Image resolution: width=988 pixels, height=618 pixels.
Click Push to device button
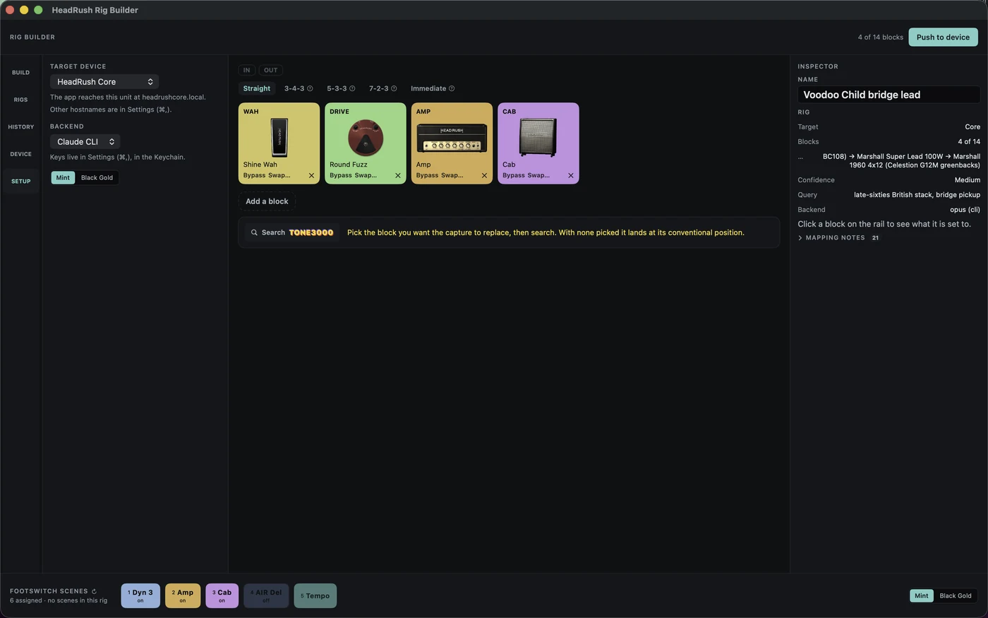click(x=943, y=37)
